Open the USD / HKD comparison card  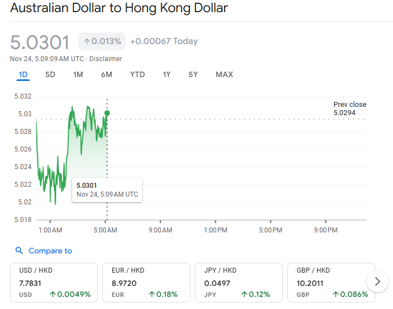point(54,282)
